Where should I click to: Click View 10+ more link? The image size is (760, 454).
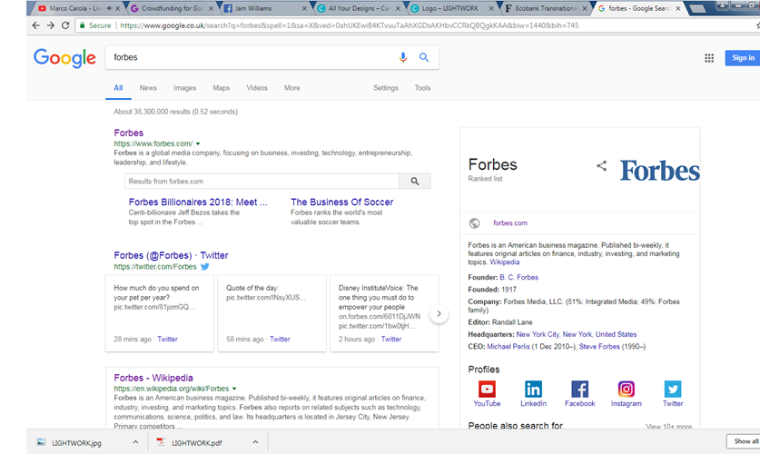click(668, 427)
